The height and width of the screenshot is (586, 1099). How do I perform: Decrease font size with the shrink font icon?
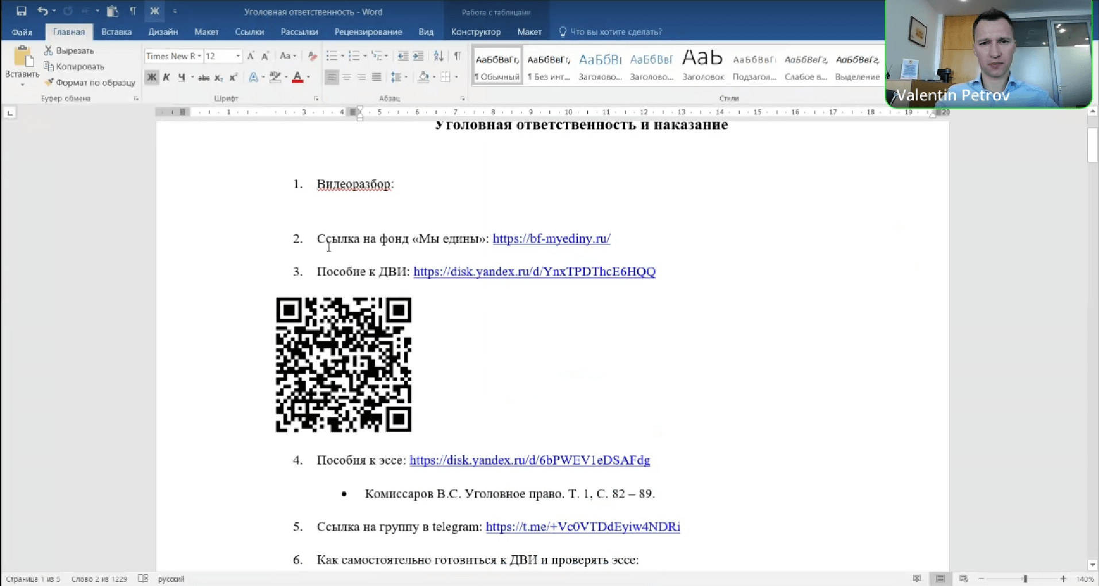click(x=265, y=56)
